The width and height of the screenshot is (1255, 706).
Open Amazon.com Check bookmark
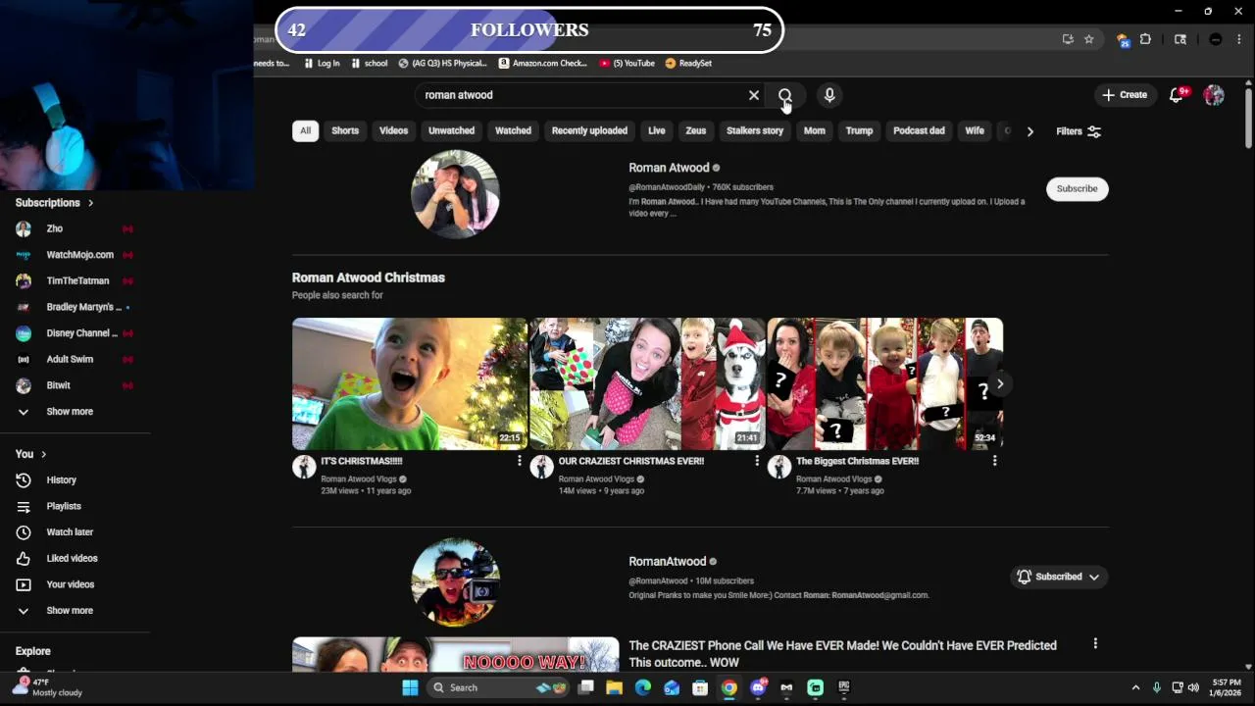pos(542,63)
